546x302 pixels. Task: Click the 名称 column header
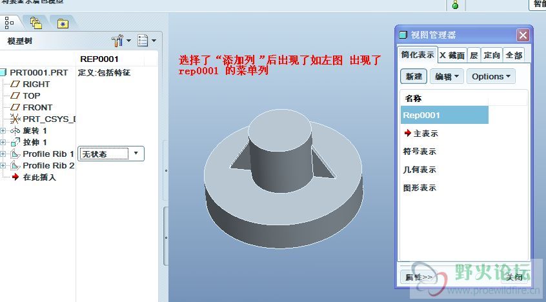click(x=445, y=99)
